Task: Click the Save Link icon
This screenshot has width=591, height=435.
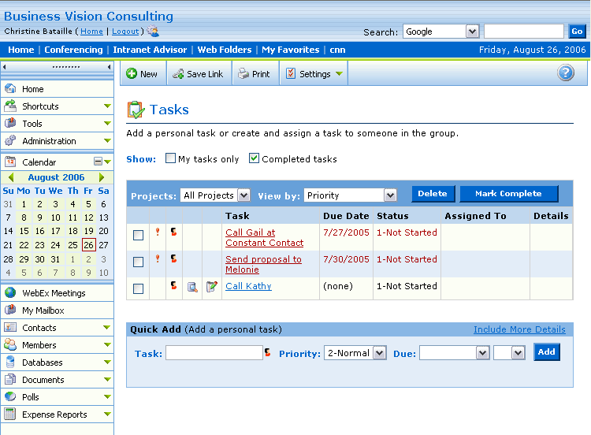Action: 178,74
